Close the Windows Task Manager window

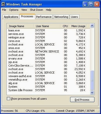pos(97,4)
